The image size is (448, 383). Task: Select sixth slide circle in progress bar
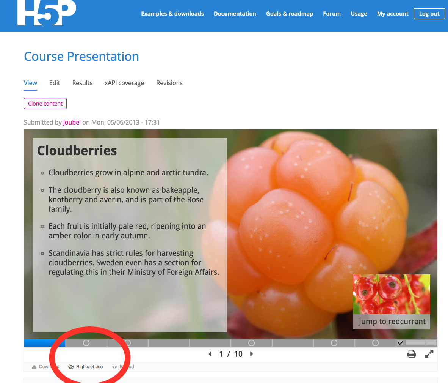251,343
